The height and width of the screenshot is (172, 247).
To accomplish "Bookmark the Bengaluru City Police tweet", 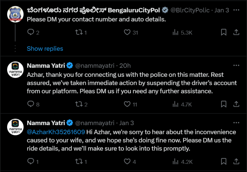I will (x=223, y=32).
